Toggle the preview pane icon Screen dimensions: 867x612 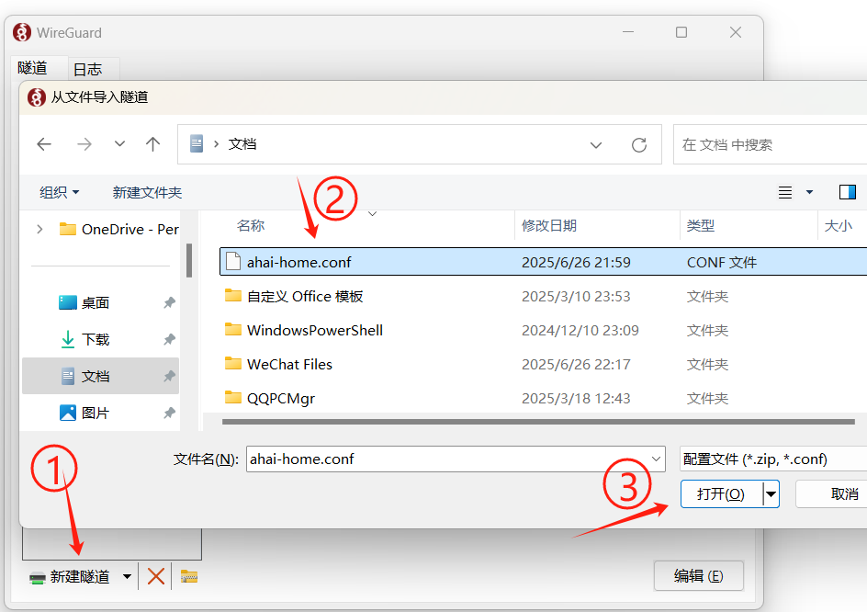coord(847,192)
